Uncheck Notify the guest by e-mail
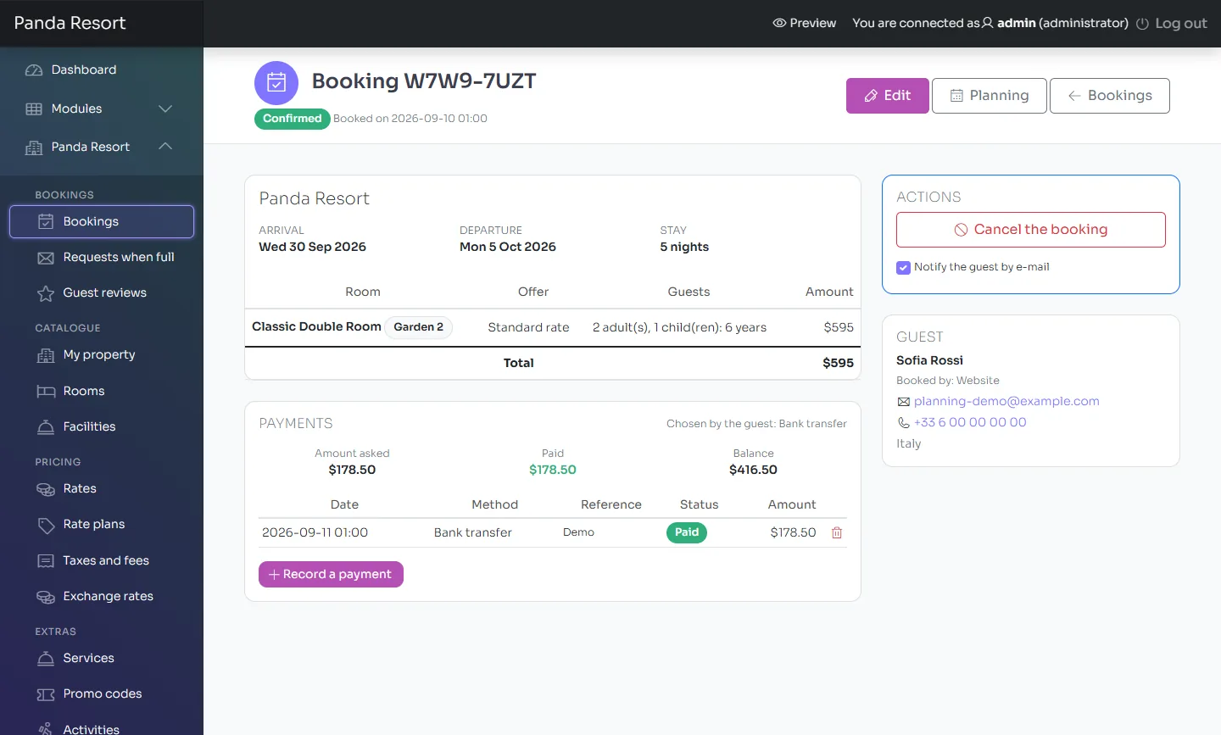Screen dimensions: 1221x735 (903, 267)
